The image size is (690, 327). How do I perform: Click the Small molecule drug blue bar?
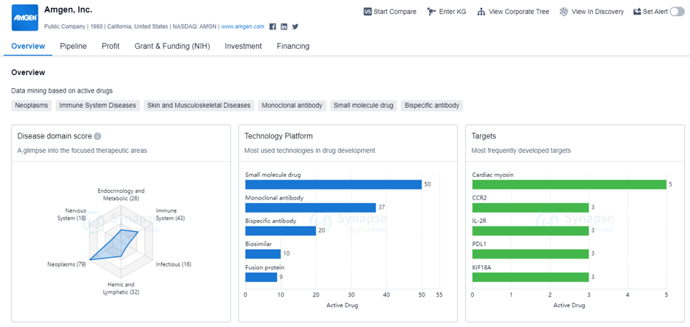click(333, 184)
